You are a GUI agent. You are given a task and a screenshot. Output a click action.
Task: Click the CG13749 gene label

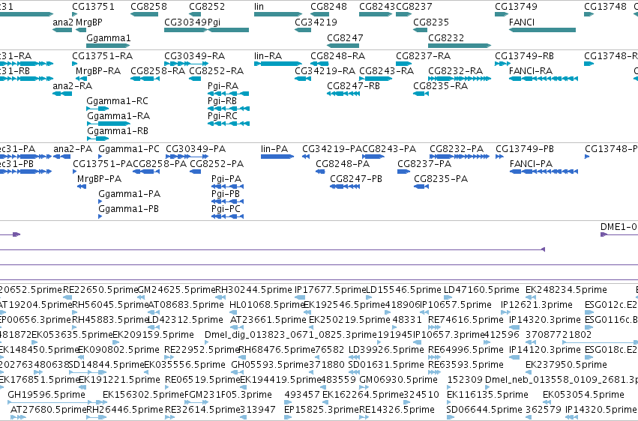point(516,7)
